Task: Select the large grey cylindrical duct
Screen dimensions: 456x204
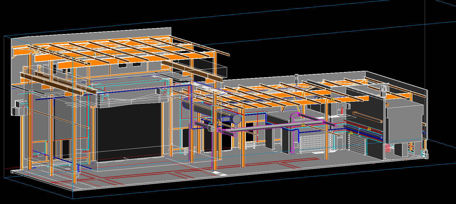Action: 212,111
